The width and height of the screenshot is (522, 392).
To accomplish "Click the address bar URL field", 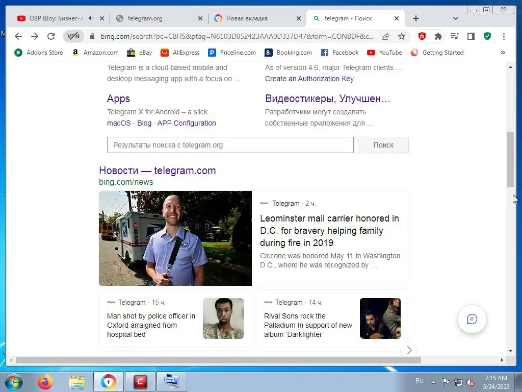I will click(x=237, y=36).
